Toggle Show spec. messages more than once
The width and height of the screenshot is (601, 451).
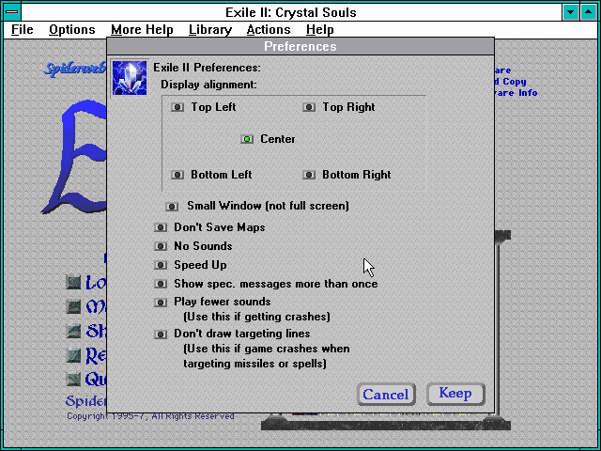[161, 284]
